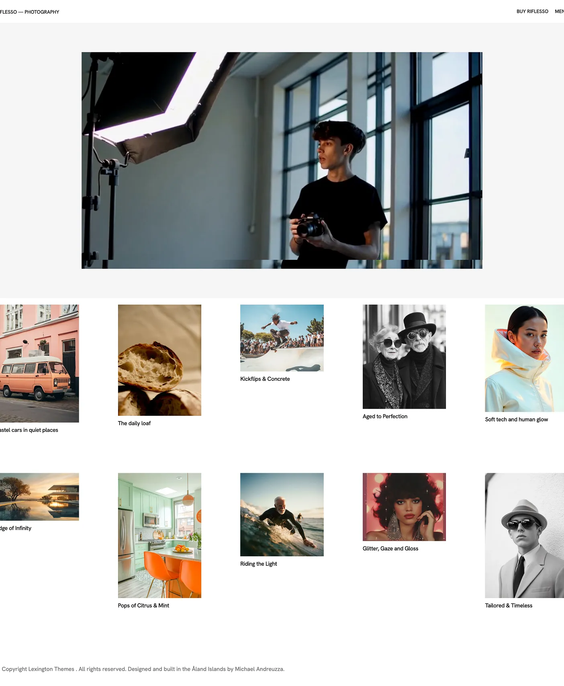The height and width of the screenshot is (686, 564).
Task: Click the bread loaf photo
Action: (x=159, y=360)
